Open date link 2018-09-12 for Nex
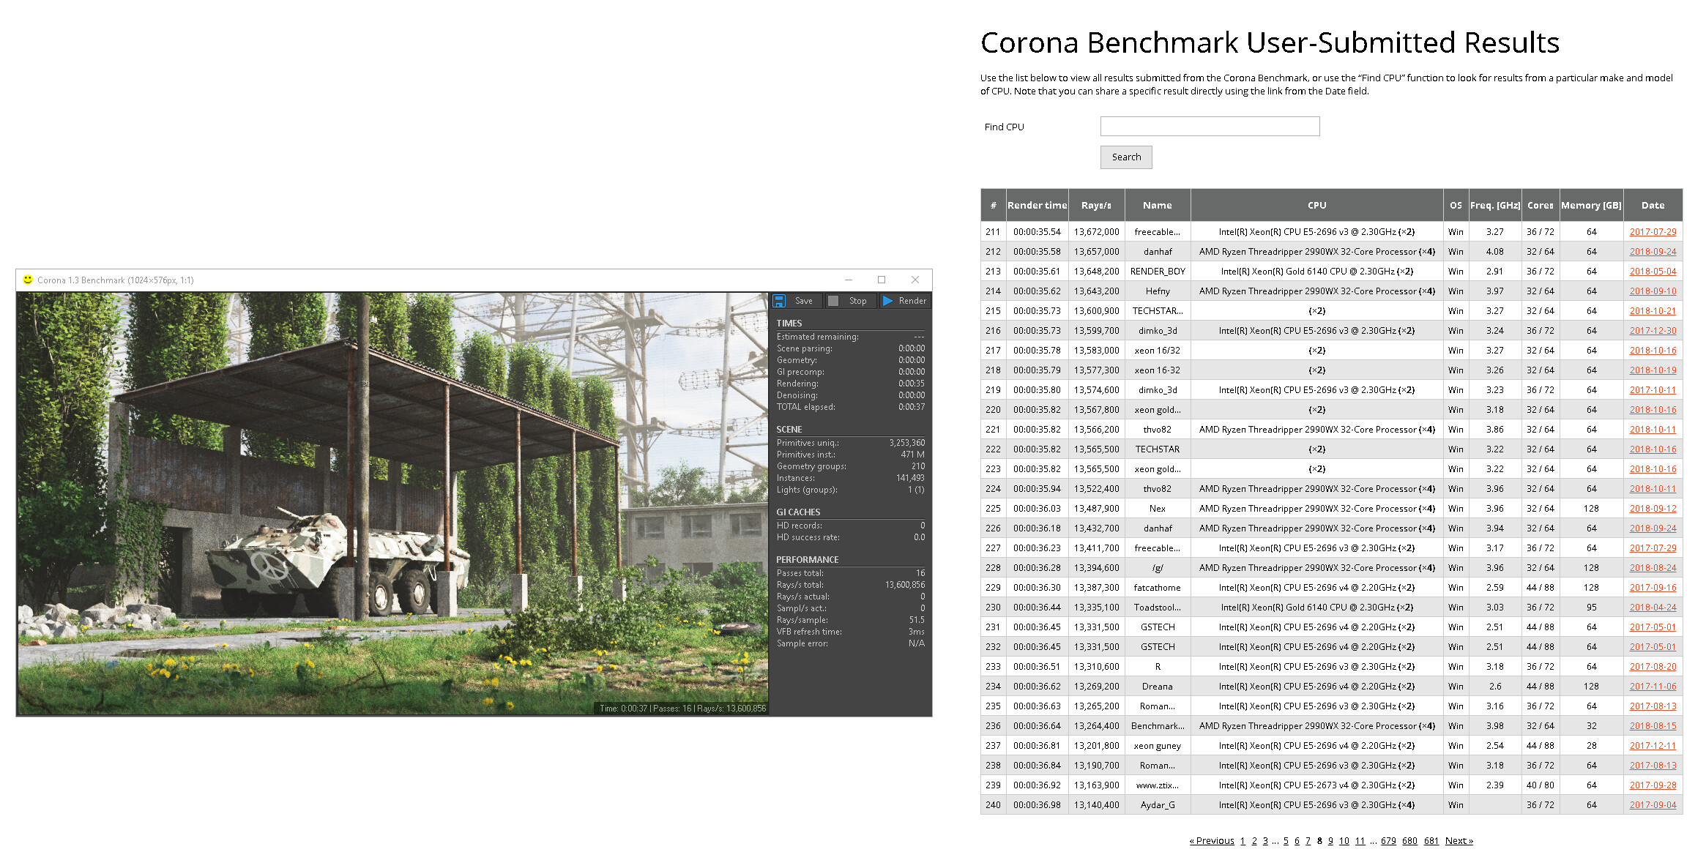1706x852 pixels. (1653, 508)
